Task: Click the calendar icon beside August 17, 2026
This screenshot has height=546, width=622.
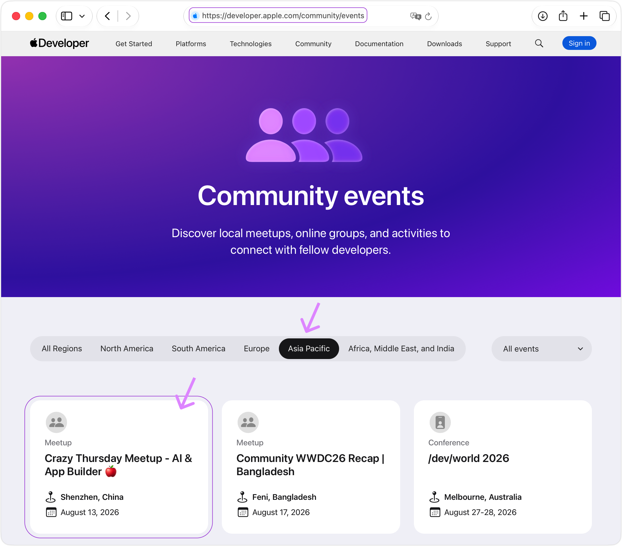Action: click(242, 512)
